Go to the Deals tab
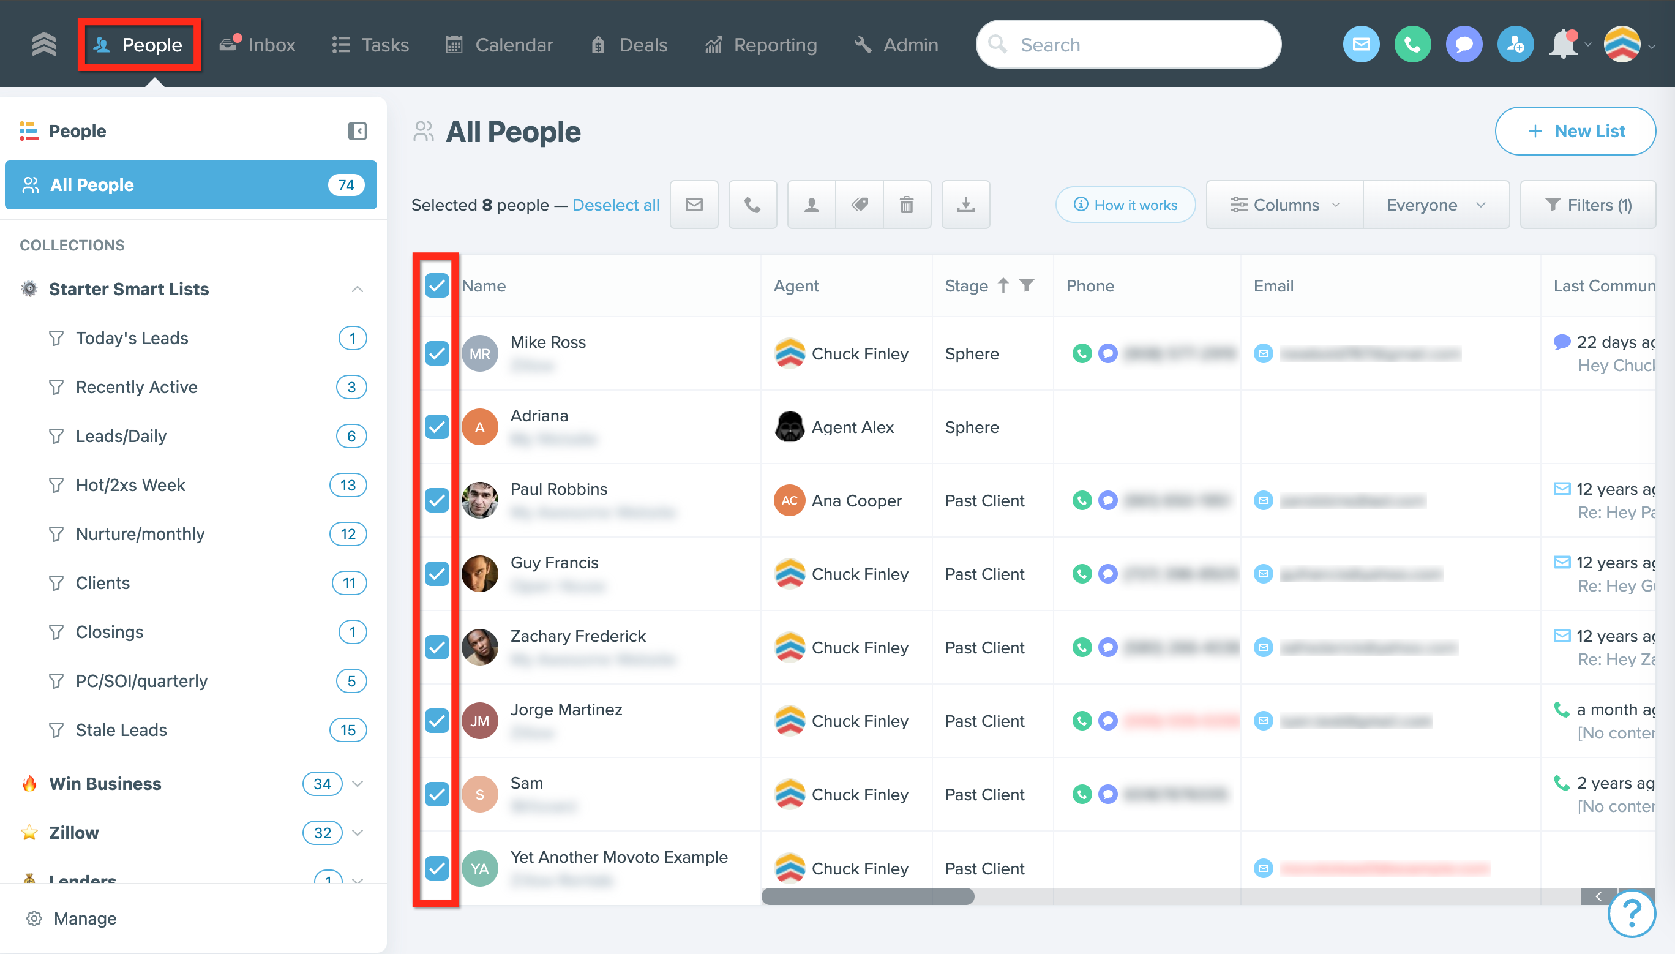 [x=629, y=45]
